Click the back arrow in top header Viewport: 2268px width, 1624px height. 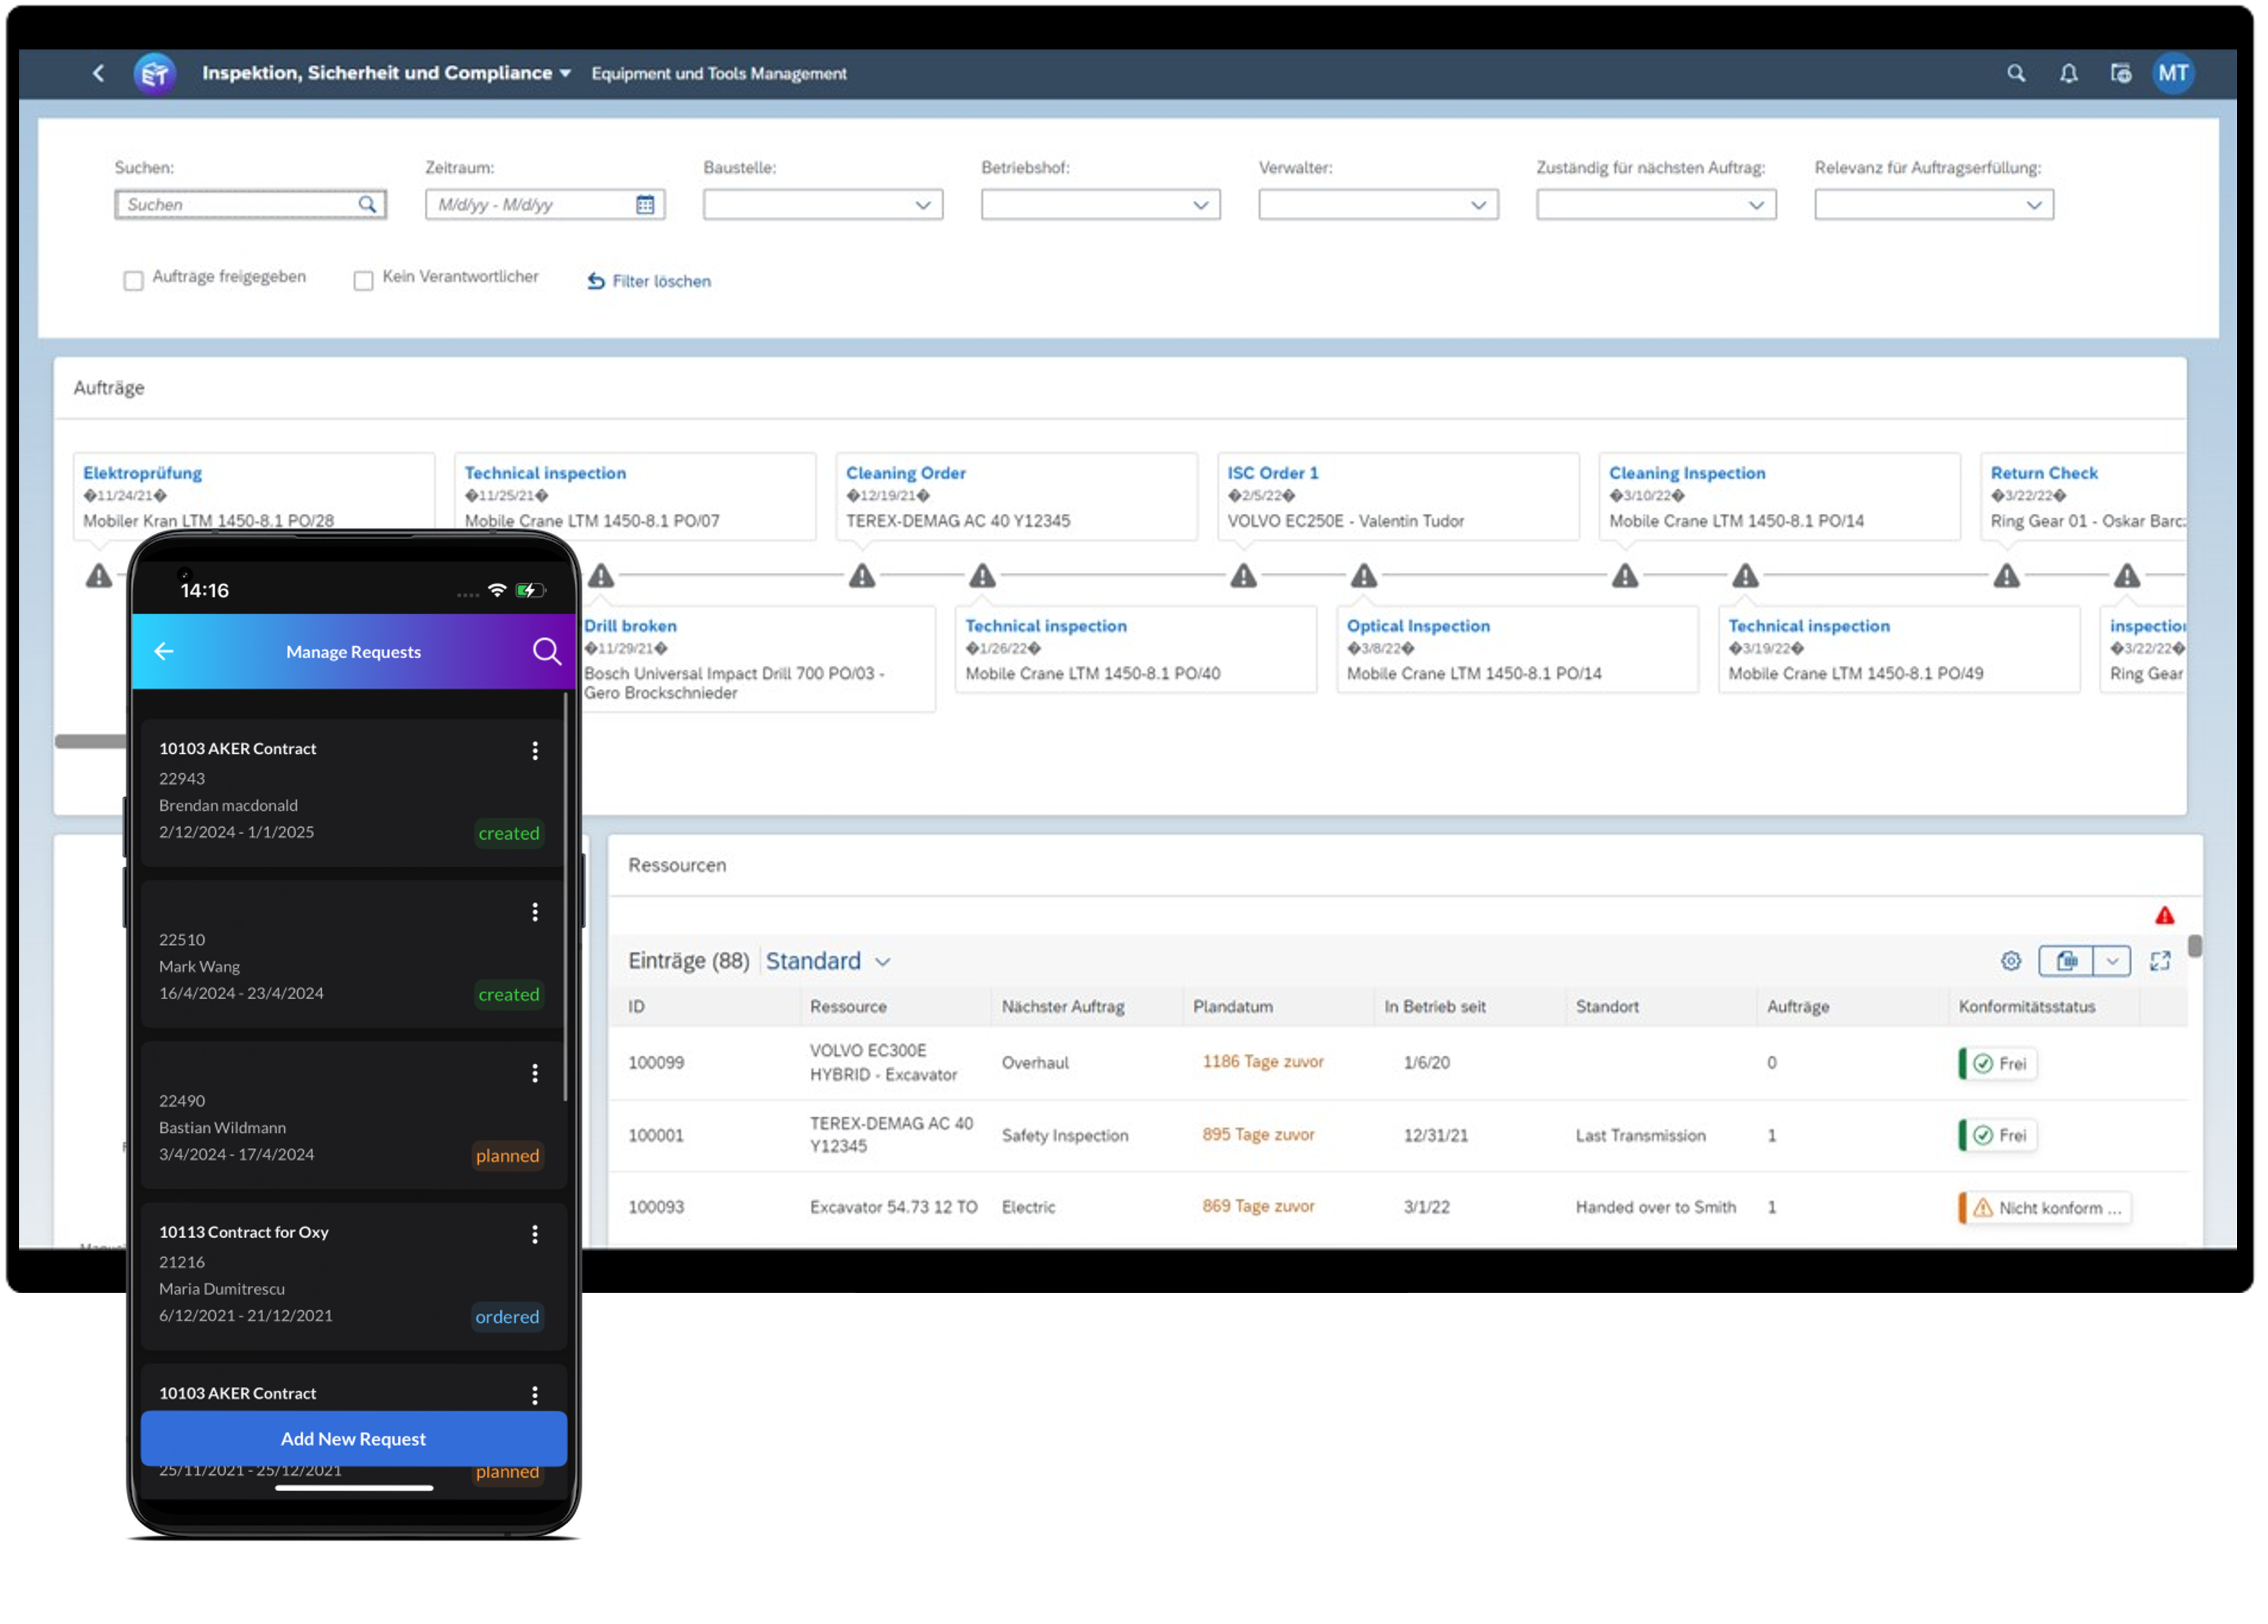tap(98, 73)
